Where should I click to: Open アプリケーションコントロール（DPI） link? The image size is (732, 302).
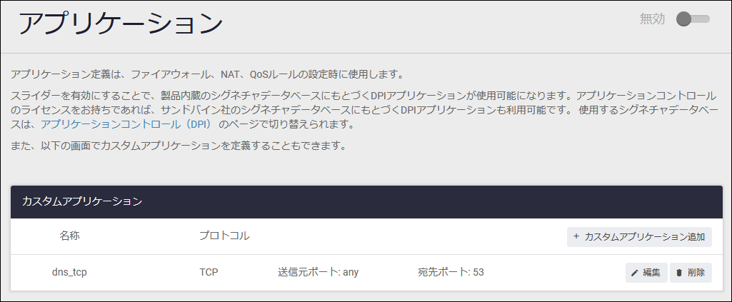pyautogui.click(x=126, y=125)
